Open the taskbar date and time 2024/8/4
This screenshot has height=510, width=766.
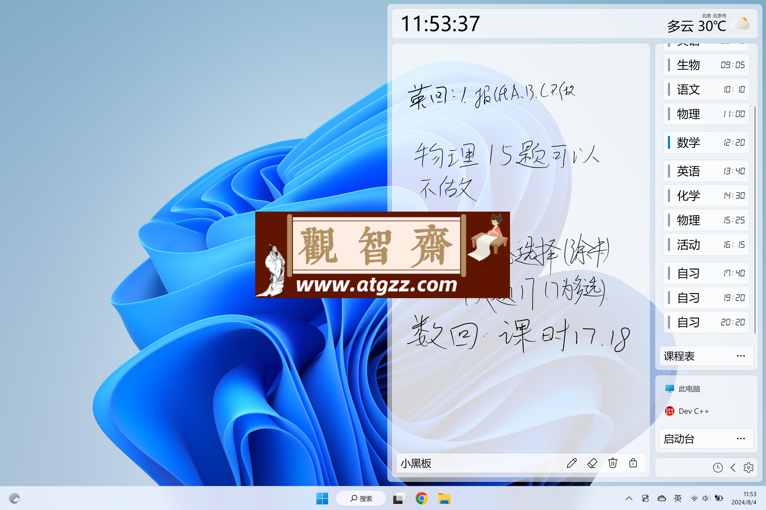[x=744, y=498]
